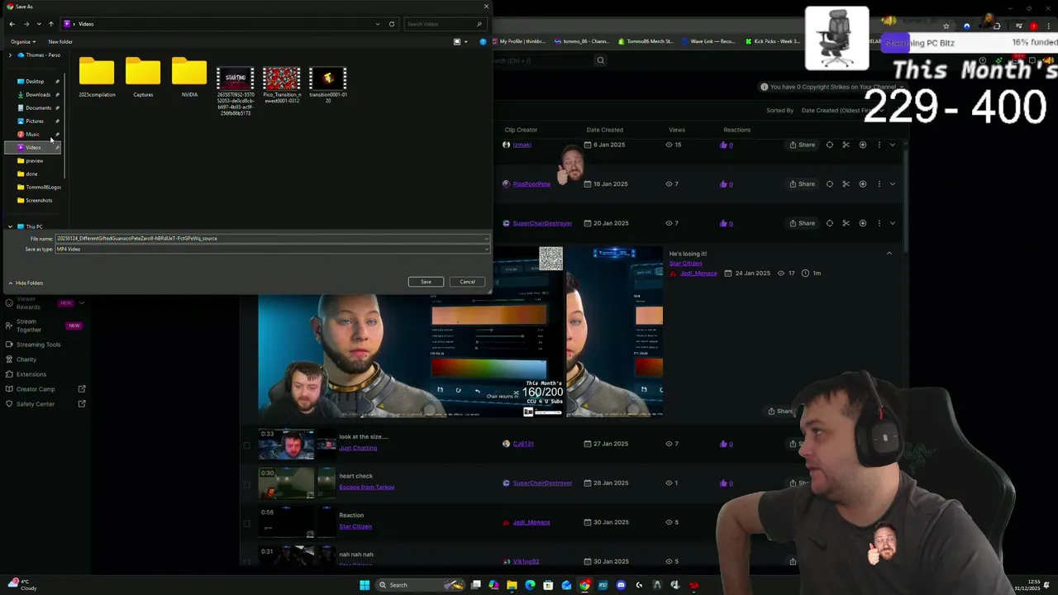The image size is (1058, 595).
Task: Expand Thomas - Personal OneDrive tree item
Action: 10,55
